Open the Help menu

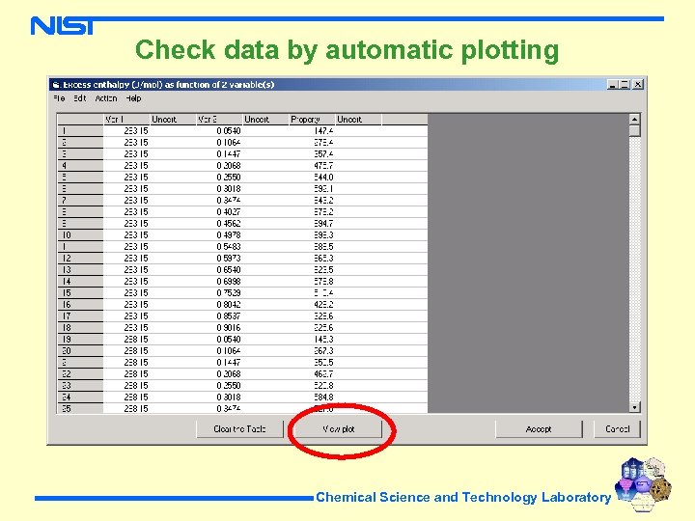click(x=133, y=98)
